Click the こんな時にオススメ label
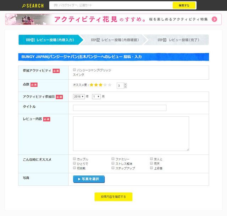Image resolution: width=227 pixels, height=216 pixels. (37, 159)
